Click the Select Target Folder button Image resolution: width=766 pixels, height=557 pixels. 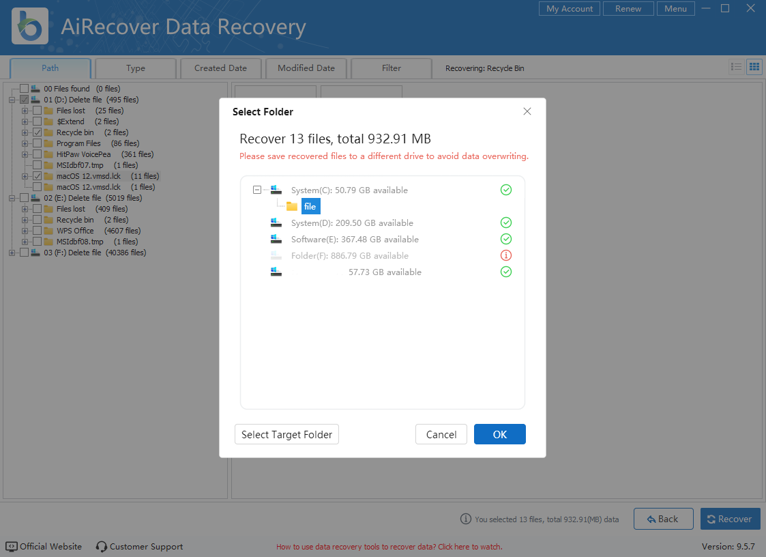coord(286,435)
